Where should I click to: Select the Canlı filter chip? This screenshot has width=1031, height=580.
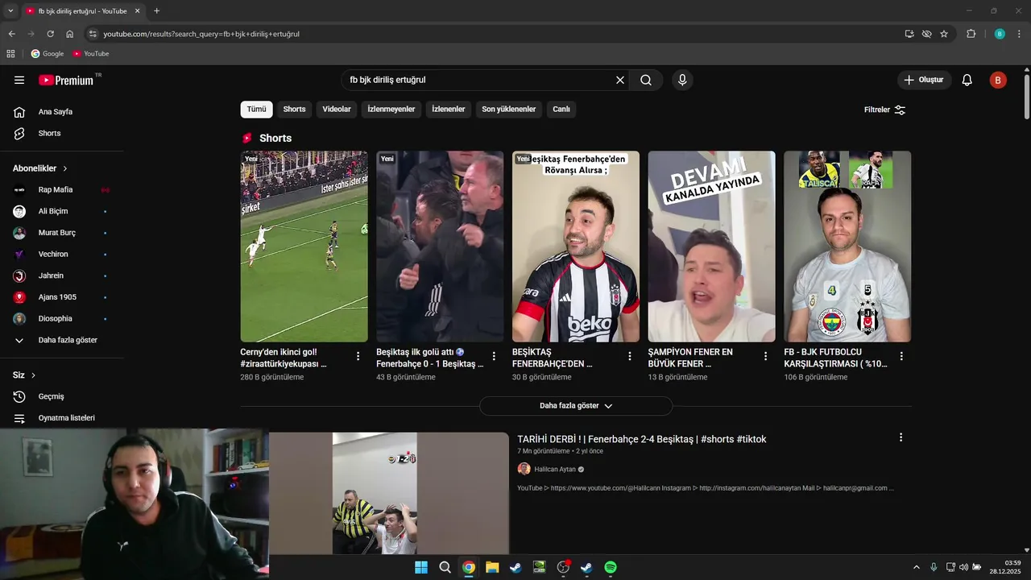coord(561,110)
